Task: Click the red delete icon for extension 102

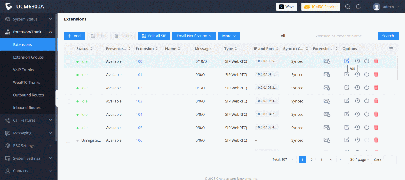Action: click(376, 88)
